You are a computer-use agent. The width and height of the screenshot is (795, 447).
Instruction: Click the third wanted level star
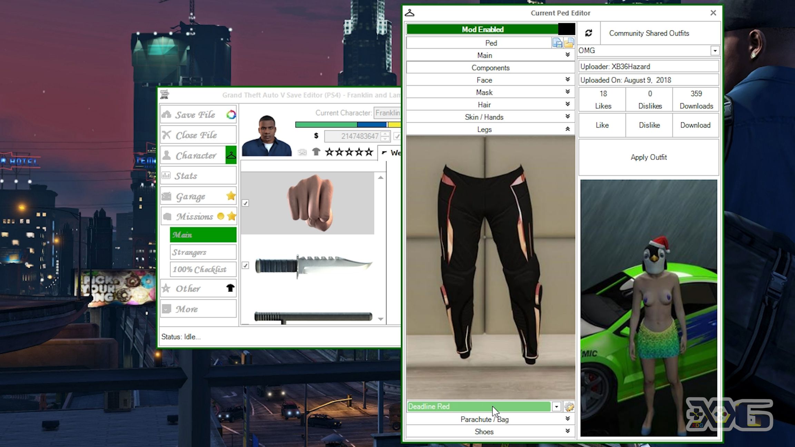349,152
